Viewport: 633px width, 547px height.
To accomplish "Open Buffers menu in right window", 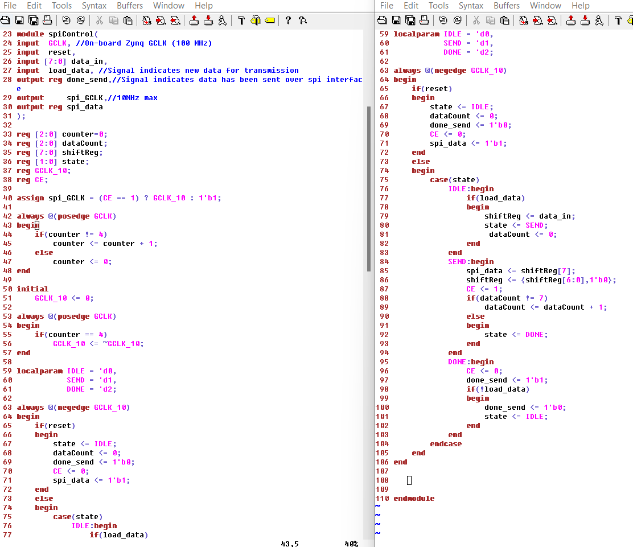I will pyautogui.click(x=506, y=6).
